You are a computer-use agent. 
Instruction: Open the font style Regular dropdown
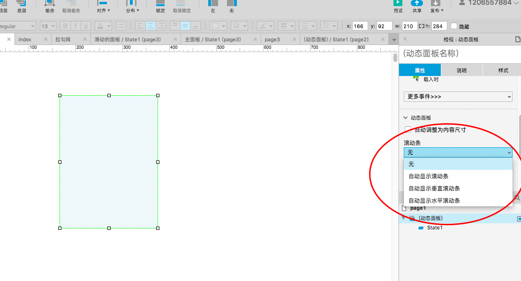(17, 26)
